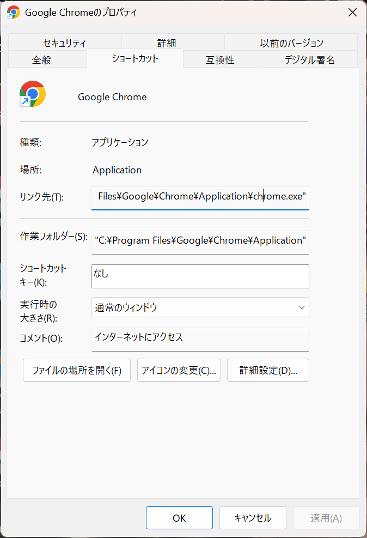Confirm the dialog with OK
367x538 pixels.
[179, 518]
